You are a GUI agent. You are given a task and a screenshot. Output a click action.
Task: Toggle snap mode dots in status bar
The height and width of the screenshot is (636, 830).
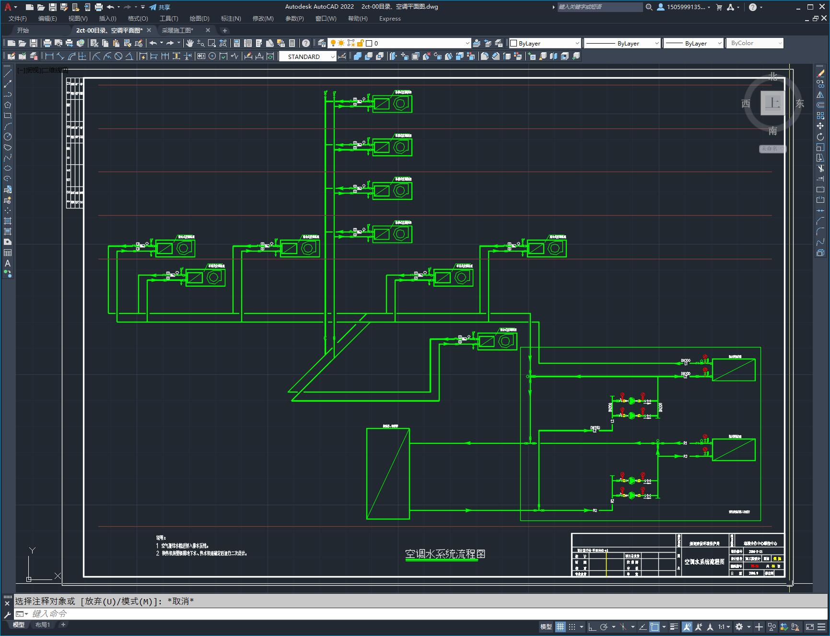point(572,627)
